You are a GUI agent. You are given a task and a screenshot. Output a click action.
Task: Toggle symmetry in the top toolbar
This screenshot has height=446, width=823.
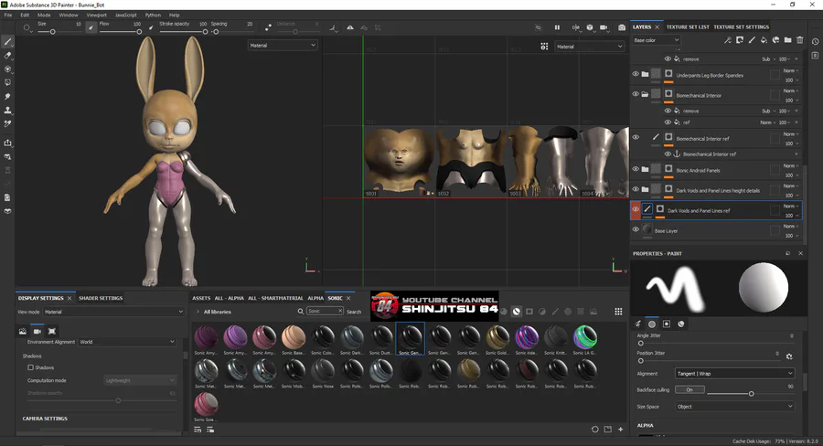point(350,27)
